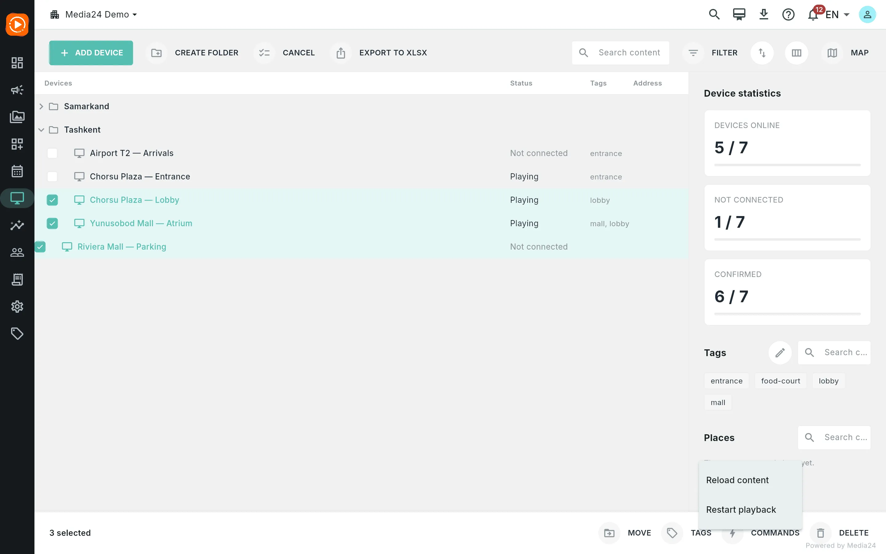Screen dimensions: 886x554
Task: Open the reports receipt icon in sidebar
Action: pos(17,279)
